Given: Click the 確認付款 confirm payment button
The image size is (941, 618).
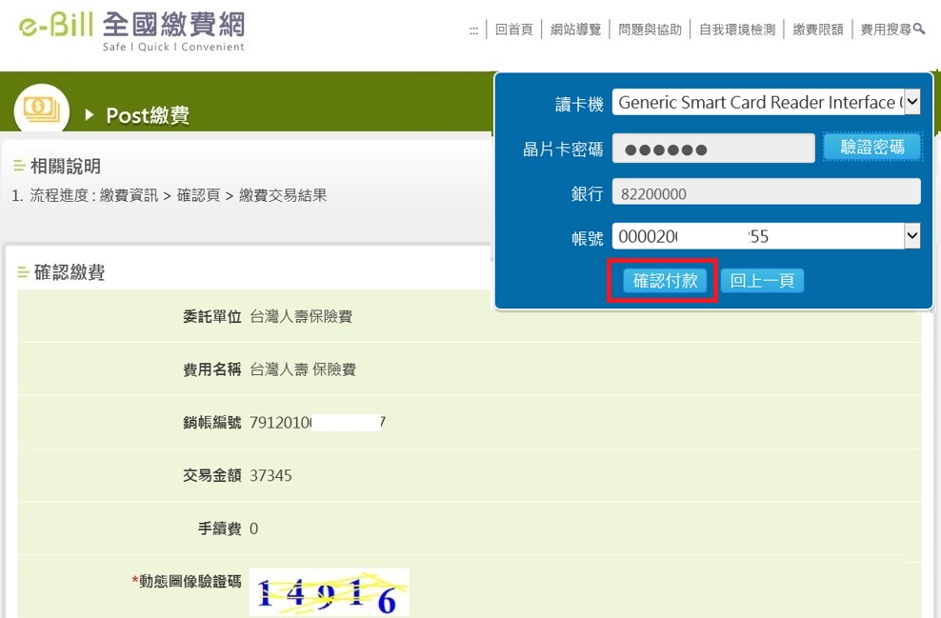Looking at the screenshot, I should 665,280.
